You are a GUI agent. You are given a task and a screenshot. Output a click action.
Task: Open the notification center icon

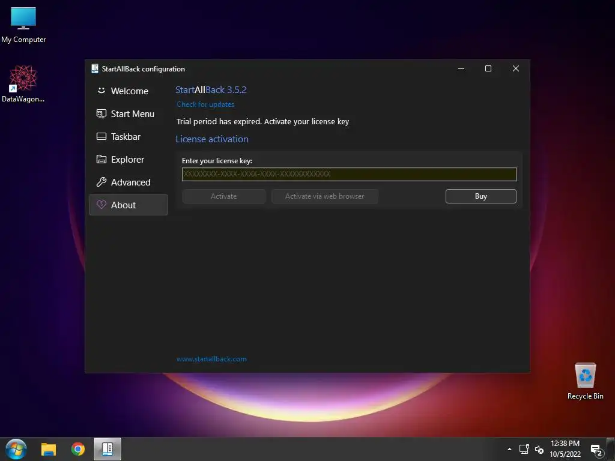pos(596,450)
